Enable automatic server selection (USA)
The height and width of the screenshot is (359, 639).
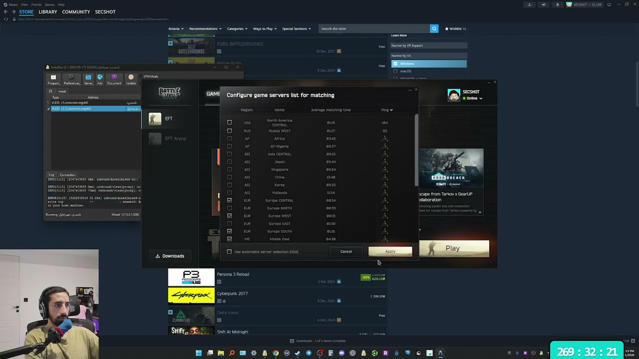(230, 252)
